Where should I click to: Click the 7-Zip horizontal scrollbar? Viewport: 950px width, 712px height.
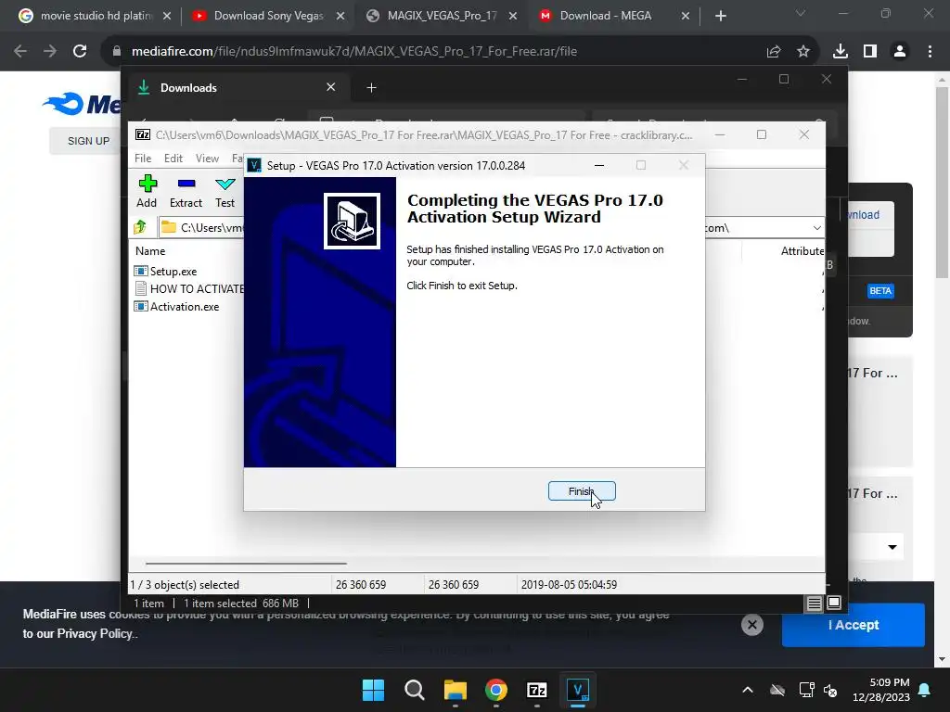point(246,564)
